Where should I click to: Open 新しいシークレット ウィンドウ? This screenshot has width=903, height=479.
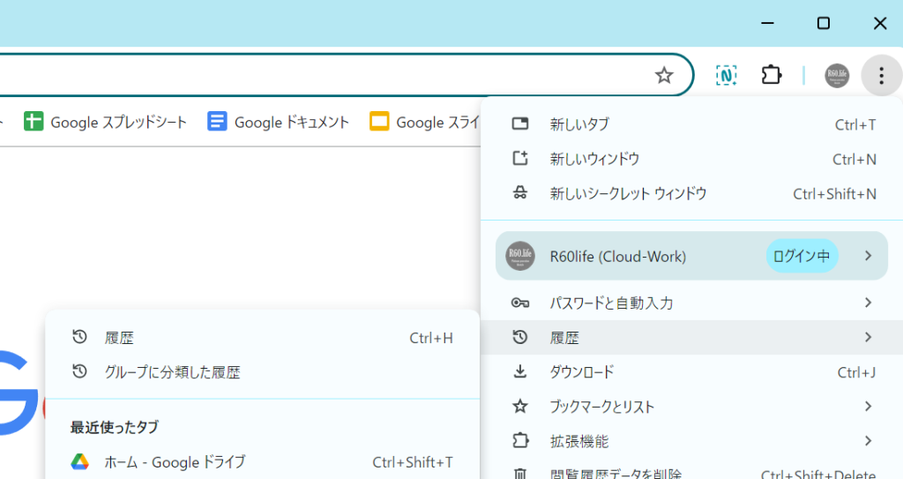pos(628,194)
